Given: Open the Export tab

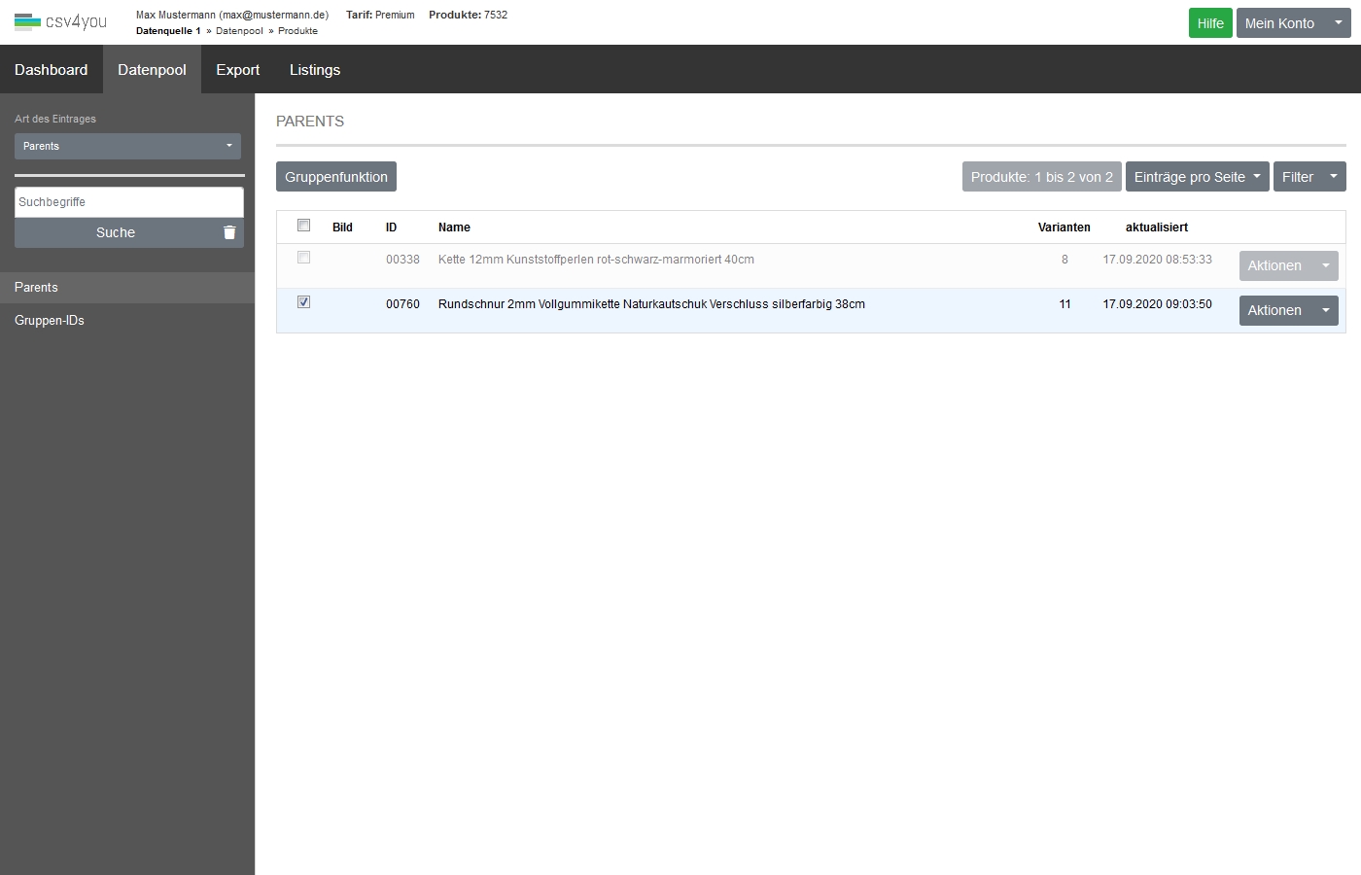Looking at the screenshot, I should (237, 70).
